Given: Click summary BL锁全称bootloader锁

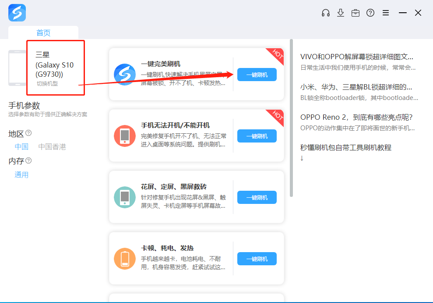Looking at the screenshot, I should (x=359, y=98).
